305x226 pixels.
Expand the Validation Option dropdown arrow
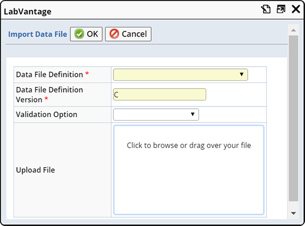click(193, 114)
